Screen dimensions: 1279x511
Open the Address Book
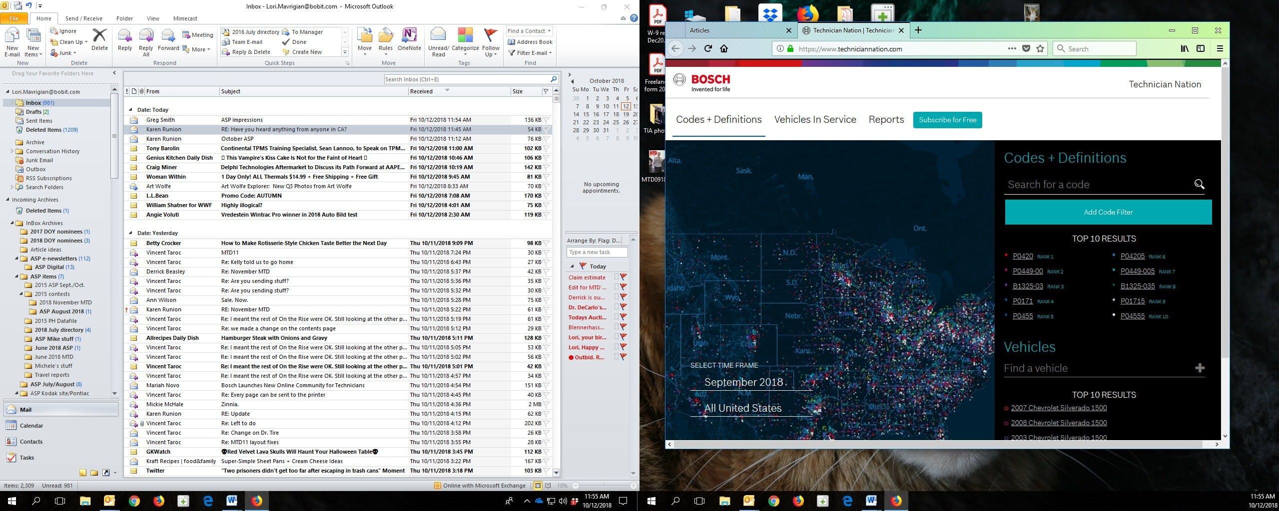(x=530, y=42)
